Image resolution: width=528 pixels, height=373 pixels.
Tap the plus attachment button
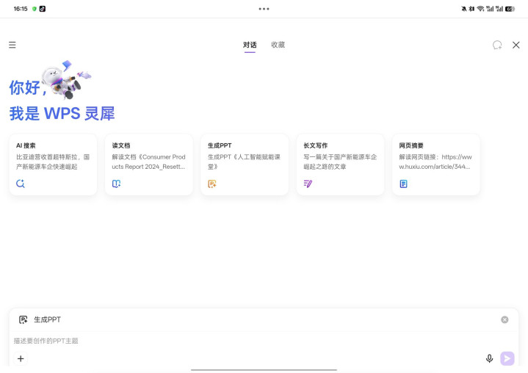point(21,358)
